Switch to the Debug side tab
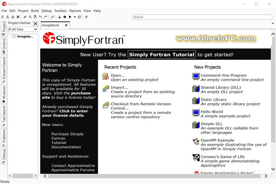The height and width of the screenshot is (184, 276). click(4, 157)
